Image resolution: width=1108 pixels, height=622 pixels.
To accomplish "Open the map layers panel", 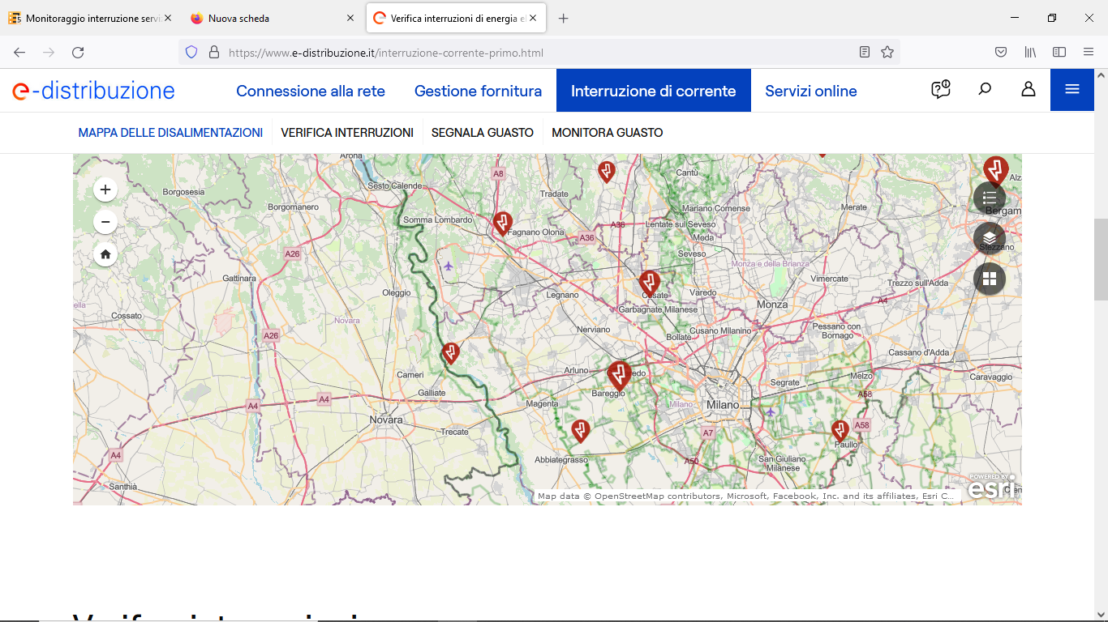I will [x=989, y=238].
